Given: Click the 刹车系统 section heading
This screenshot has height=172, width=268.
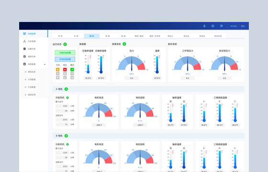Looking at the screenshot, I should pos(172,44).
